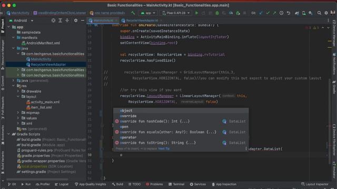Click the Next Tip link in popup
337x189 pixels.
coord(164,149)
